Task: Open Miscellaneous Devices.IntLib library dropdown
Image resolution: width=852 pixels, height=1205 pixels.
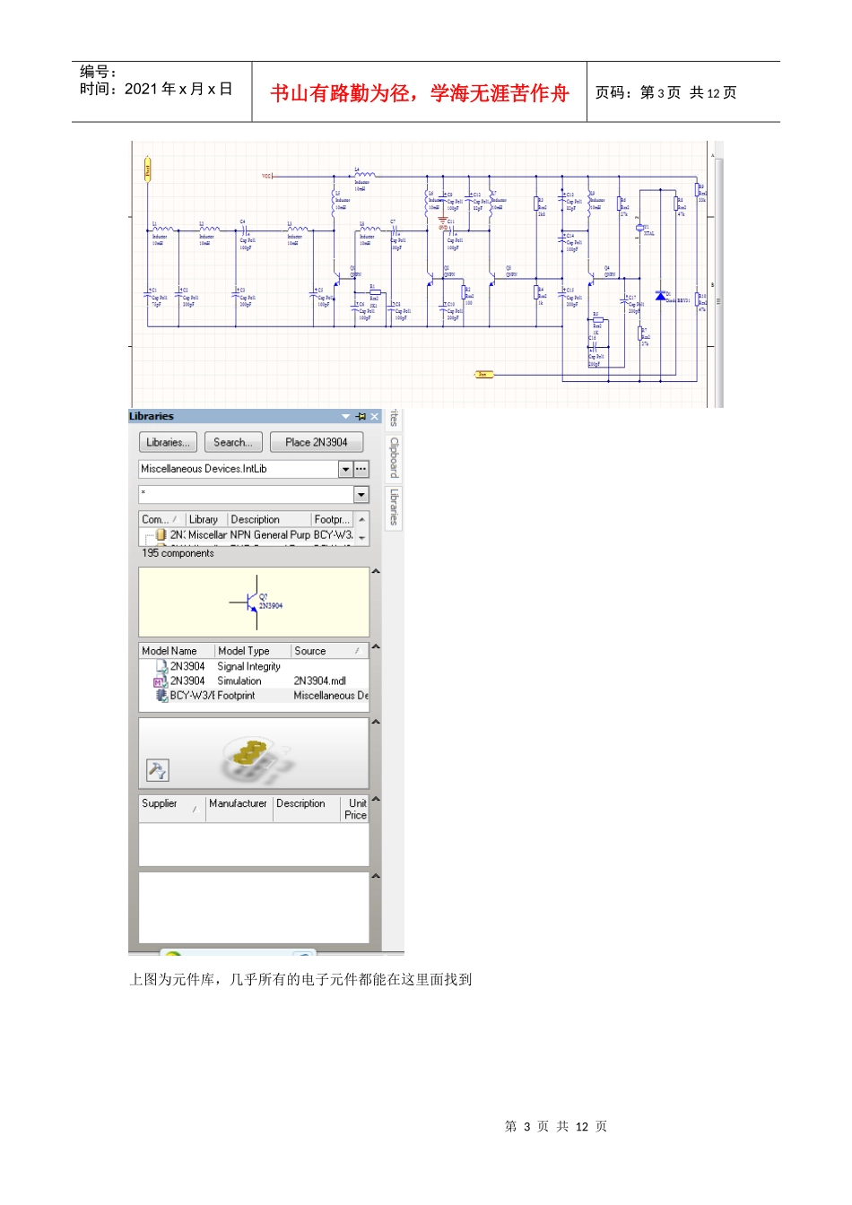Action: tap(345, 469)
